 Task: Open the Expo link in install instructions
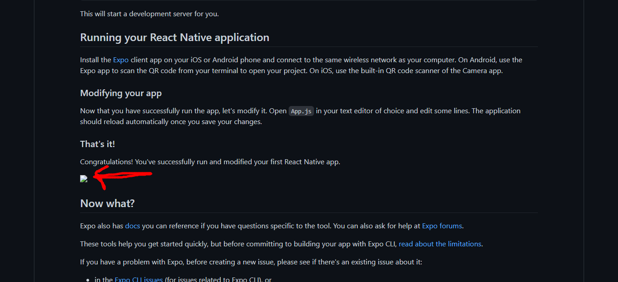pos(121,60)
